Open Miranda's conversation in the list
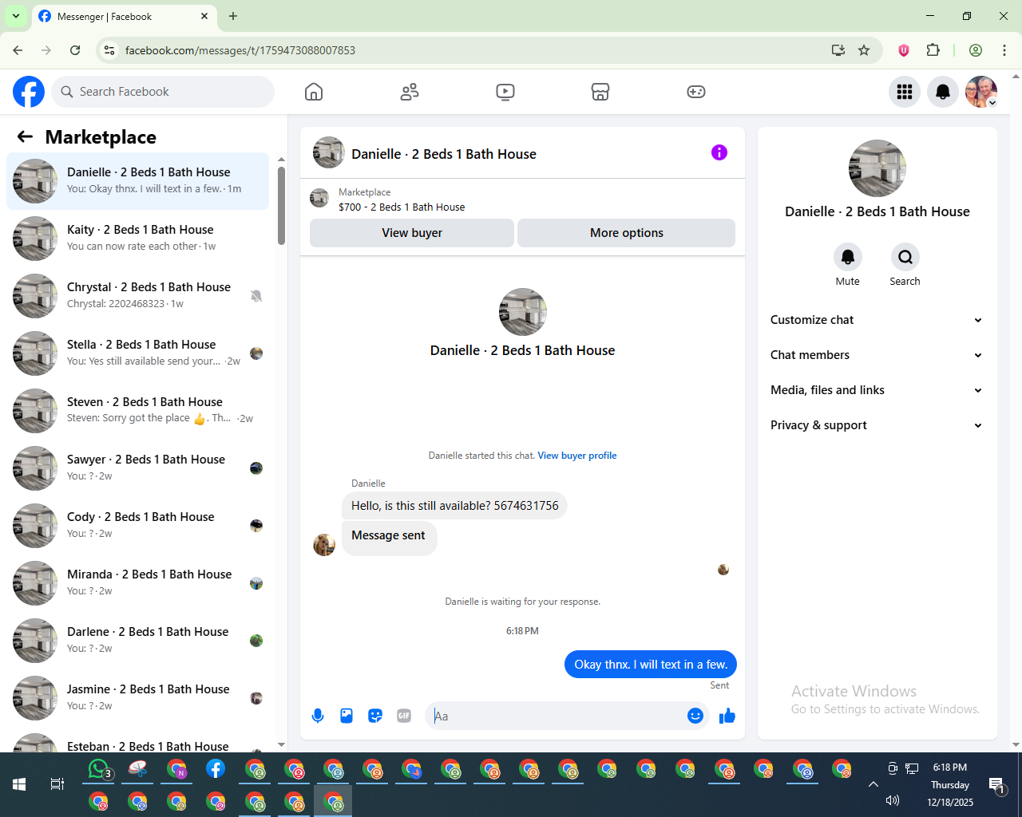The width and height of the screenshot is (1022, 817). tap(138, 583)
